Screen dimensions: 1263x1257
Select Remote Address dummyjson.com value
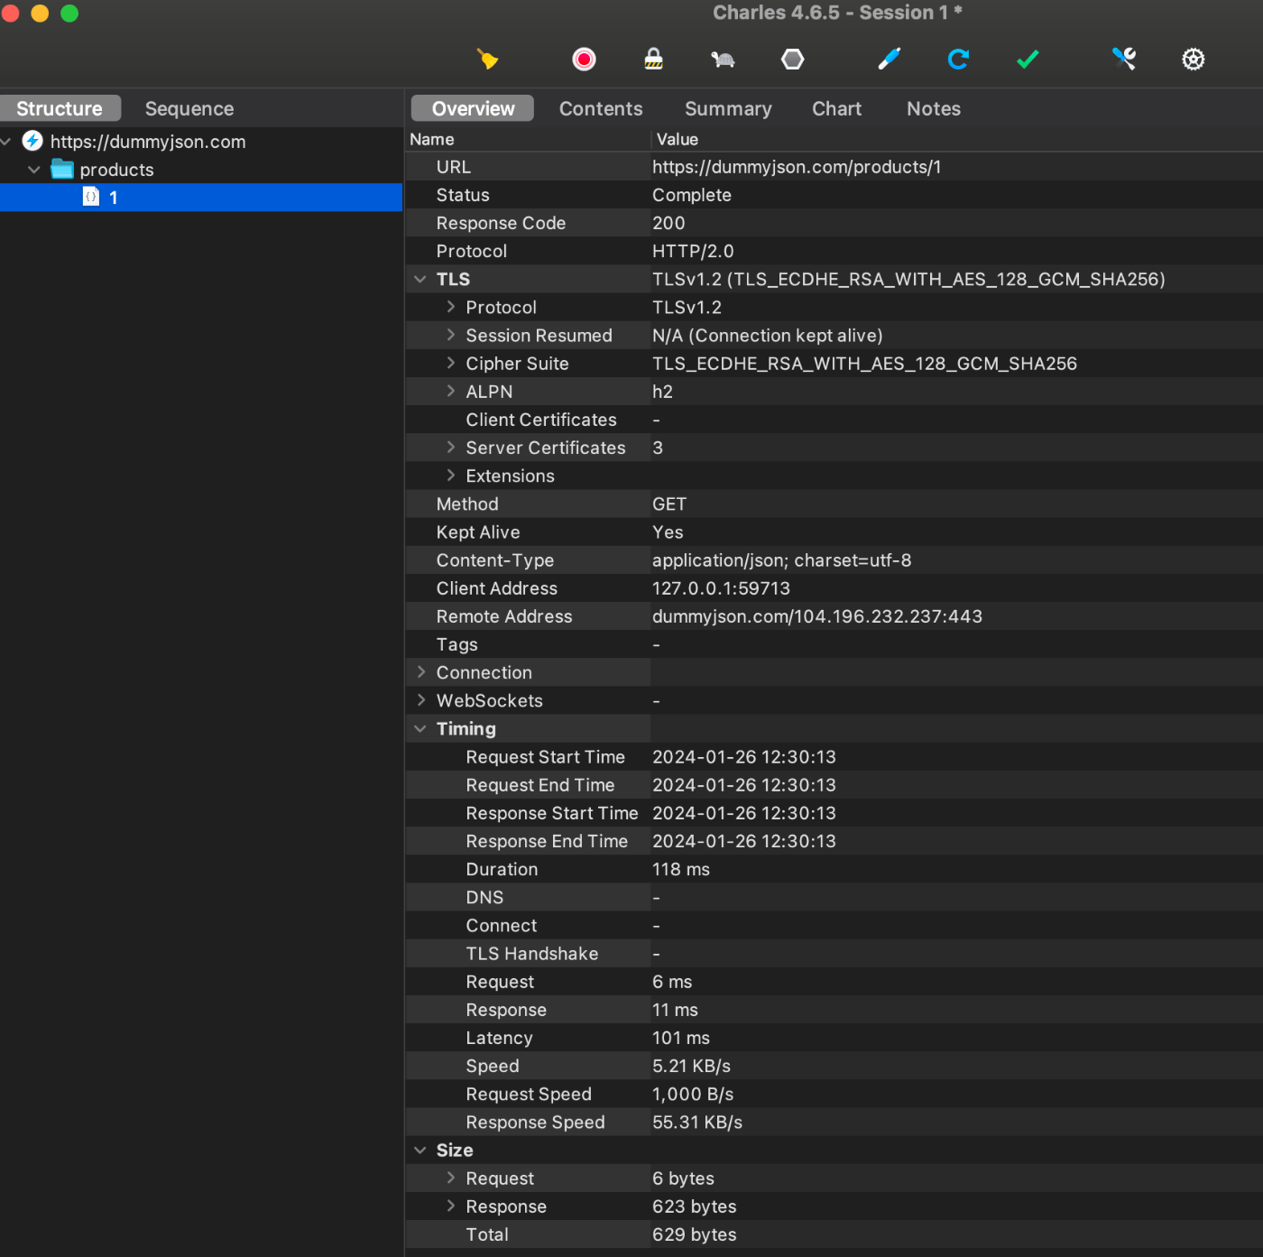point(817,616)
